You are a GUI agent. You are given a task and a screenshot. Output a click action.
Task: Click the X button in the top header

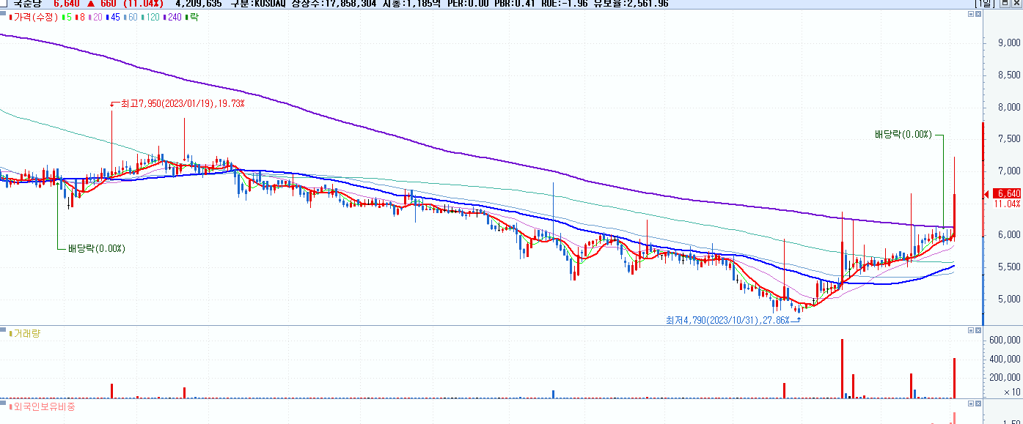click(x=1017, y=4)
